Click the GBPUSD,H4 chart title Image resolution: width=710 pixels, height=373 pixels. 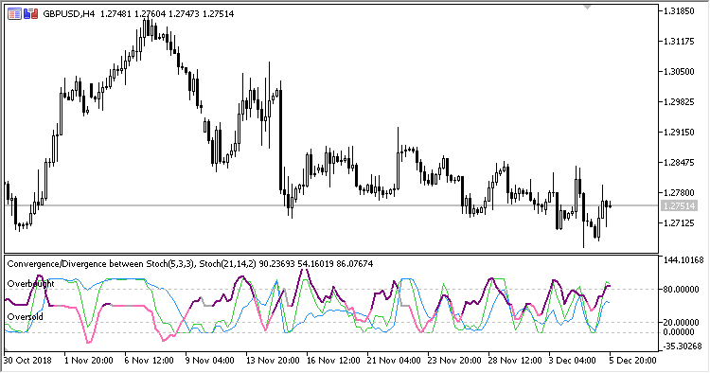click(x=69, y=14)
